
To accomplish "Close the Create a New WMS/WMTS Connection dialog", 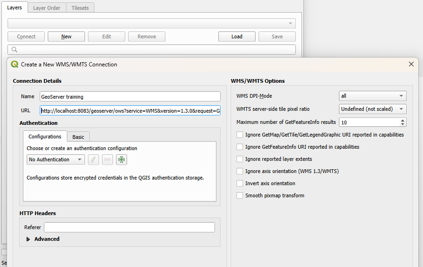I will click(411, 65).
